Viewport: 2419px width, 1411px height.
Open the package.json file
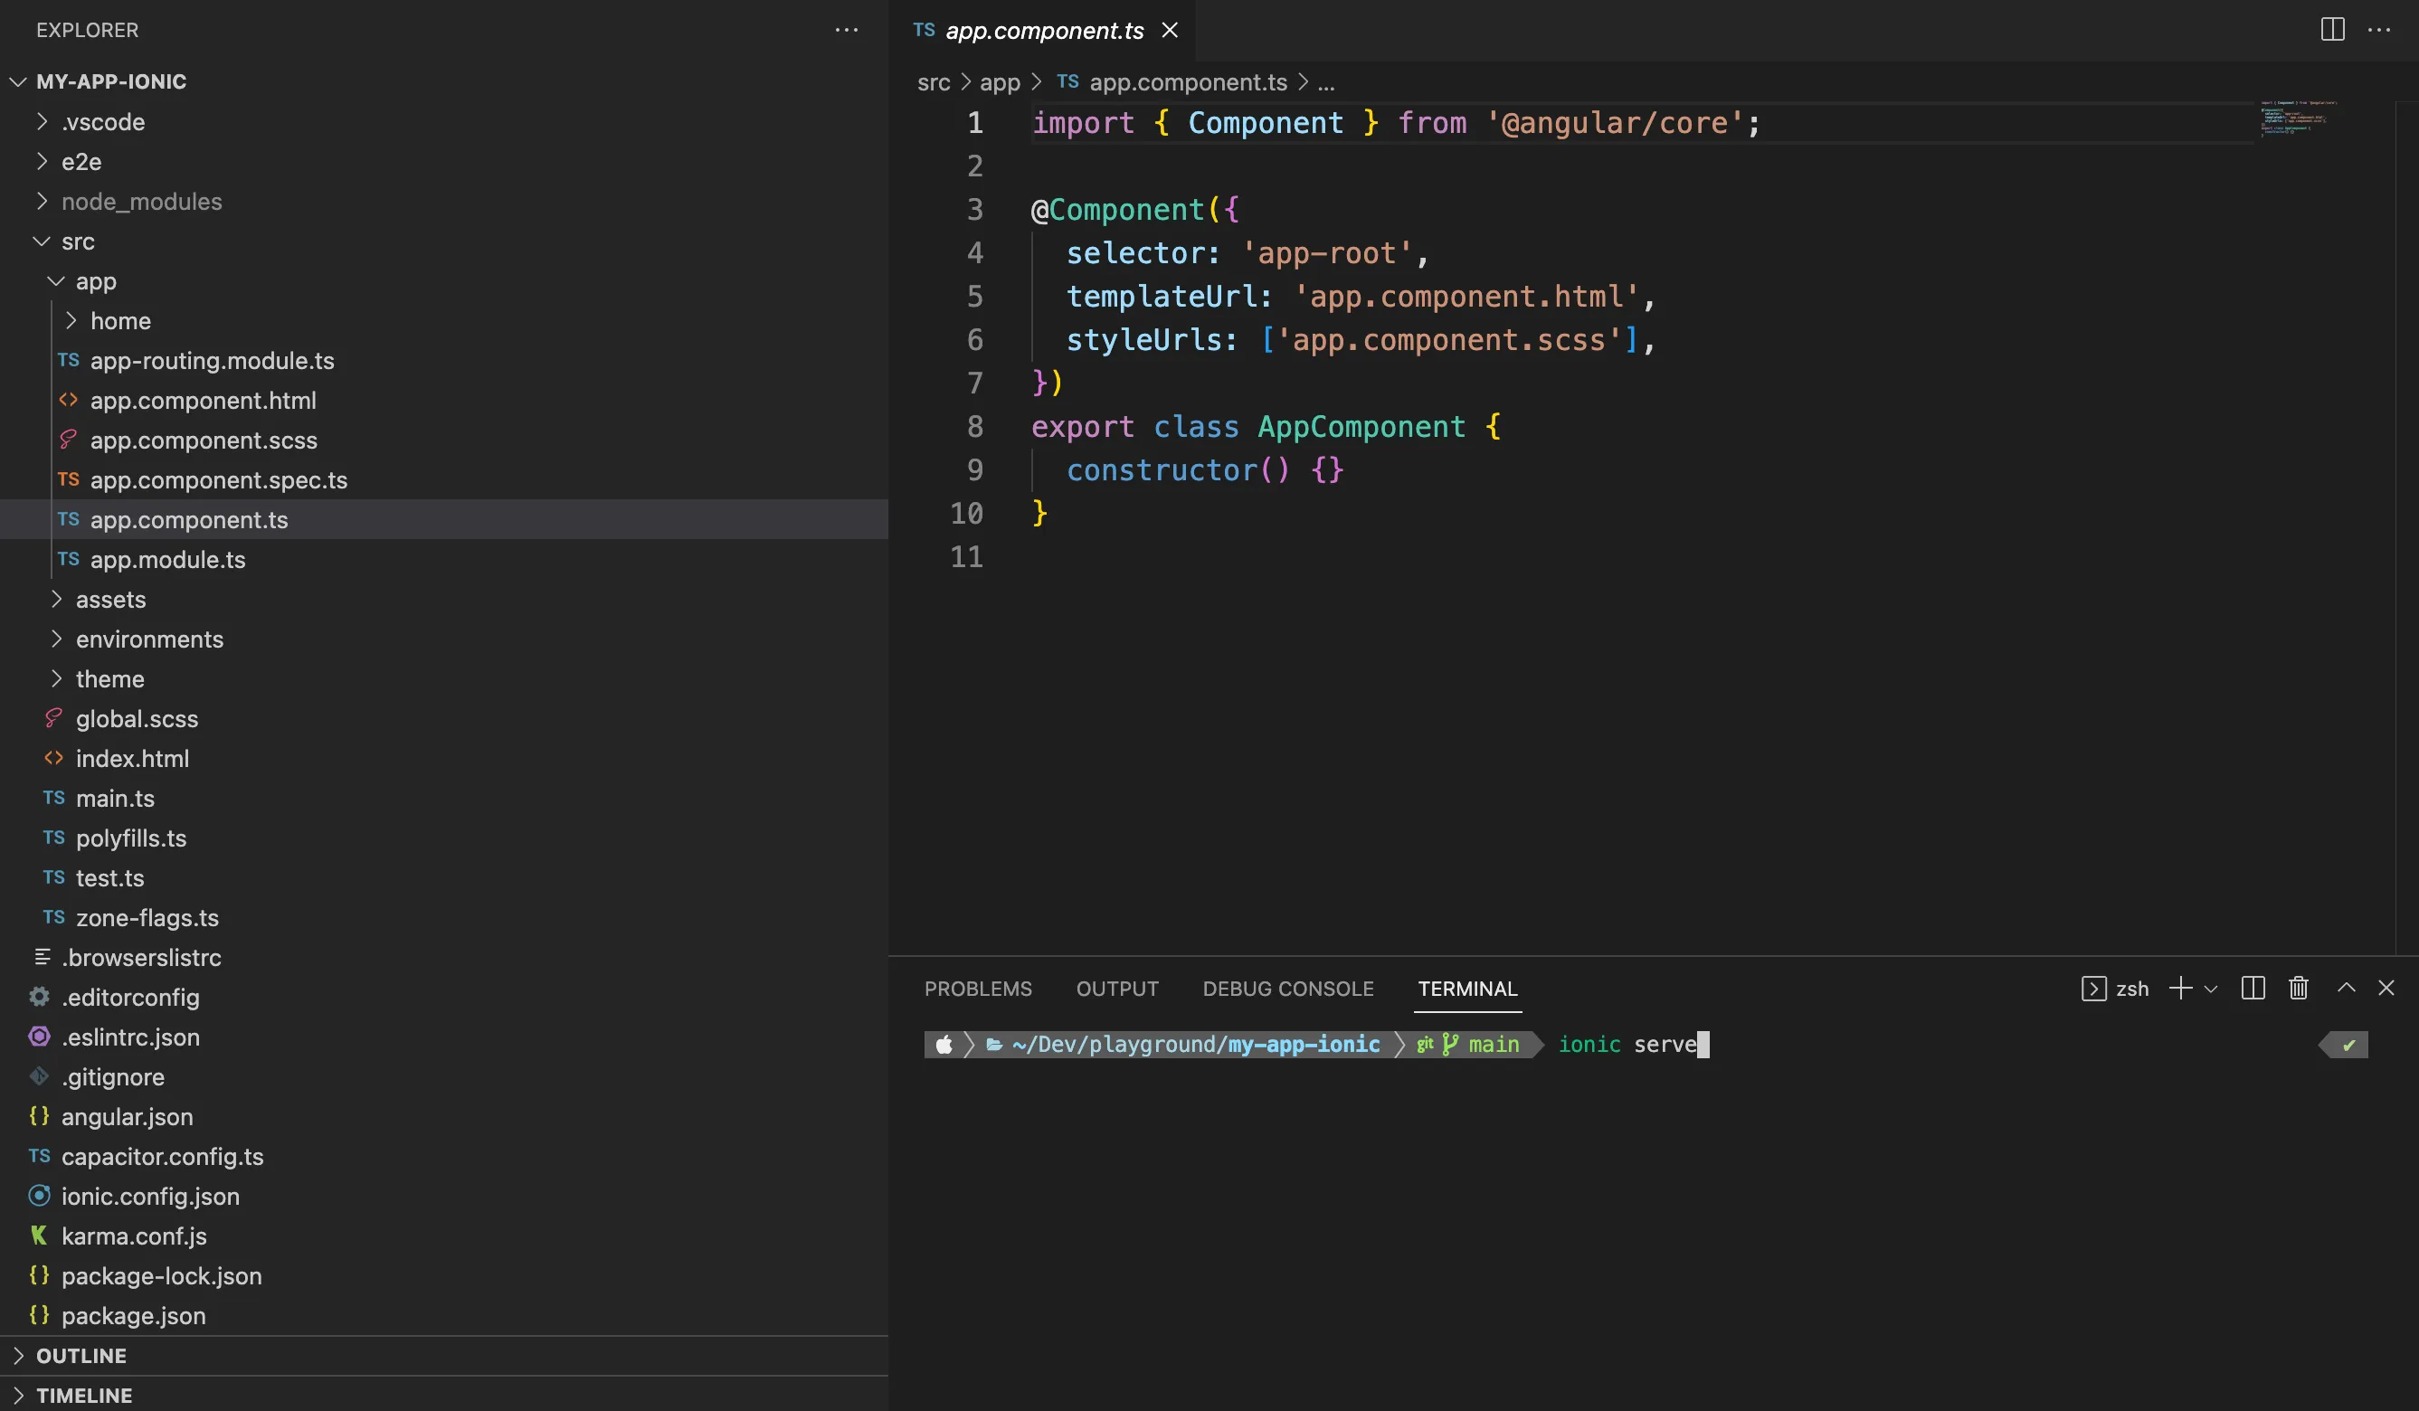[133, 1315]
